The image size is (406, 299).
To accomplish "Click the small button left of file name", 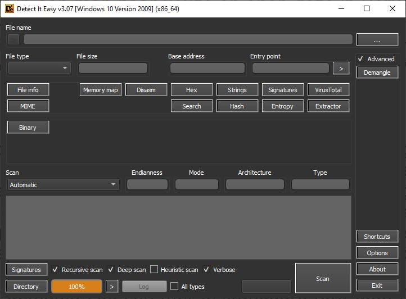I will coord(13,39).
